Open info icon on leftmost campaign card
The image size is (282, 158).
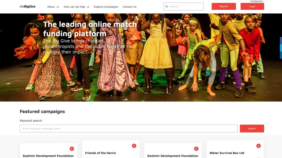coord(72,149)
